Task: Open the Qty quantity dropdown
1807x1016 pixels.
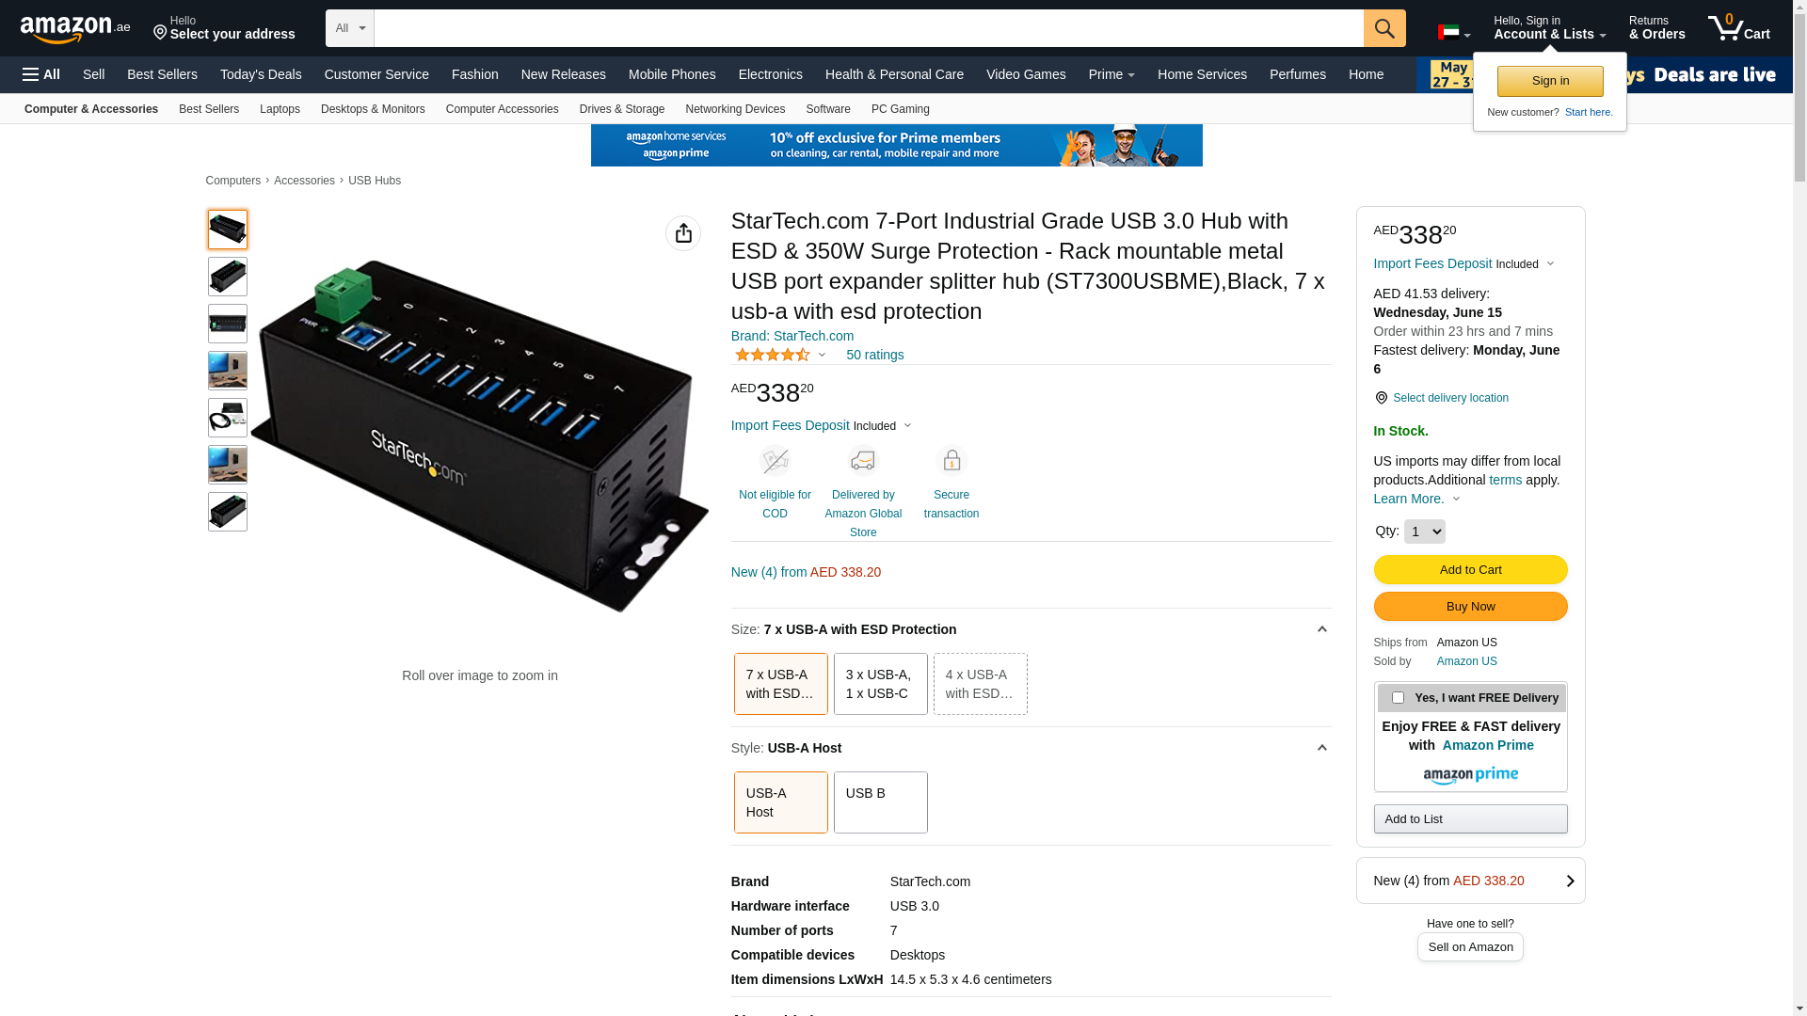Action: coord(1424,532)
